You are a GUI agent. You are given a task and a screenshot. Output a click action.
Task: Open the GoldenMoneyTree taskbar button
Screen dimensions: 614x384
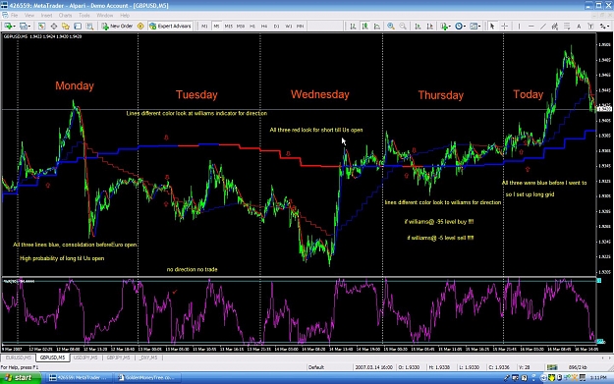(x=146, y=378)
